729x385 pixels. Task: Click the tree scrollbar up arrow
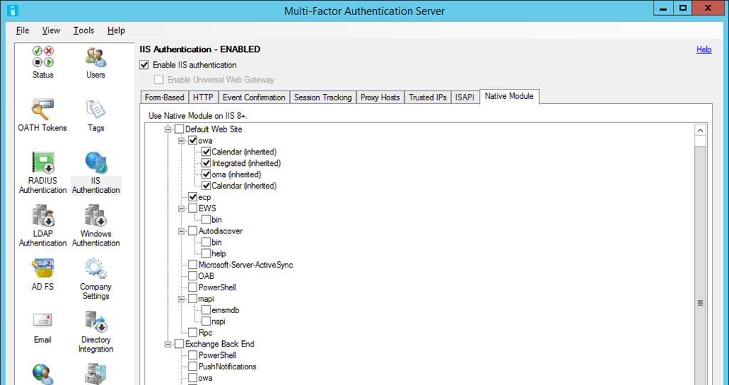click(701, 130)
